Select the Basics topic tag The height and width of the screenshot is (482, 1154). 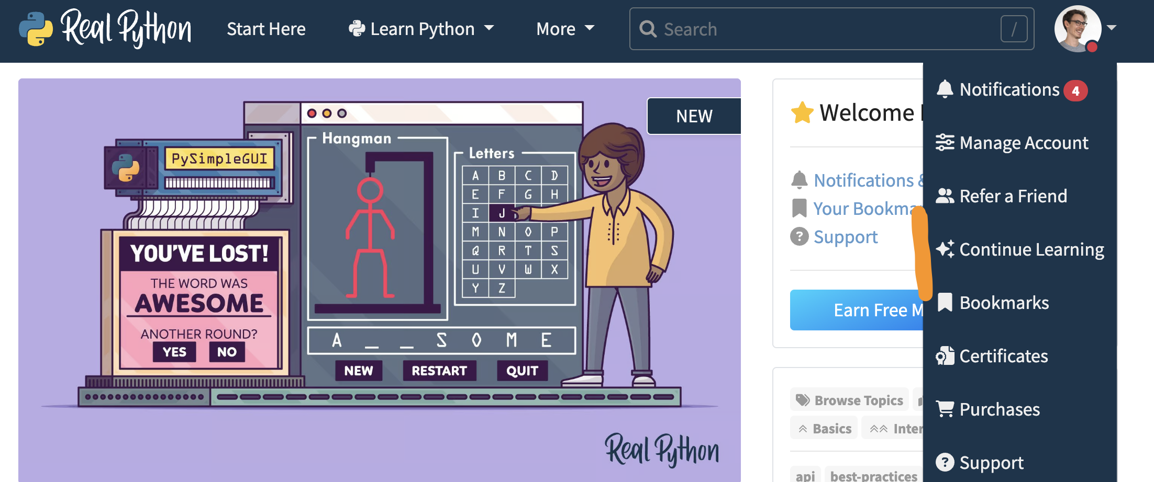click(824, 429)
